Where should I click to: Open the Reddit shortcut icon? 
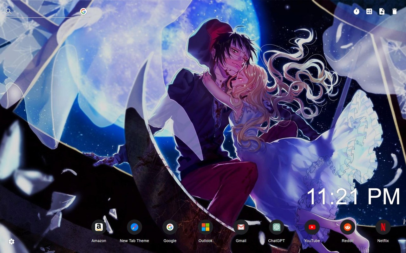(348, 227)
